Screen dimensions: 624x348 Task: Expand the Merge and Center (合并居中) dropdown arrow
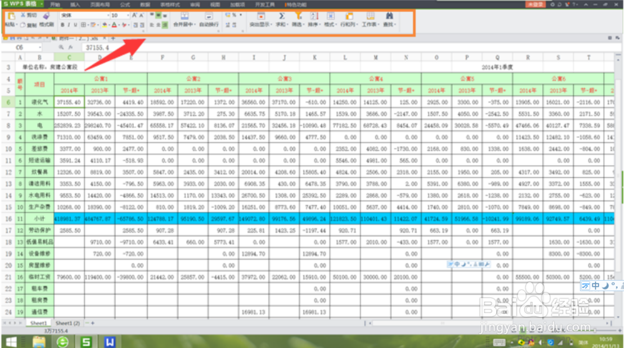(x=195, y=25)
